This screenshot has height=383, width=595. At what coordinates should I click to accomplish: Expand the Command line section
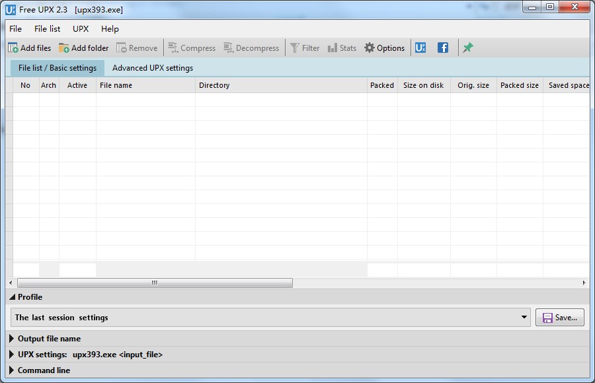pos(13,370)
